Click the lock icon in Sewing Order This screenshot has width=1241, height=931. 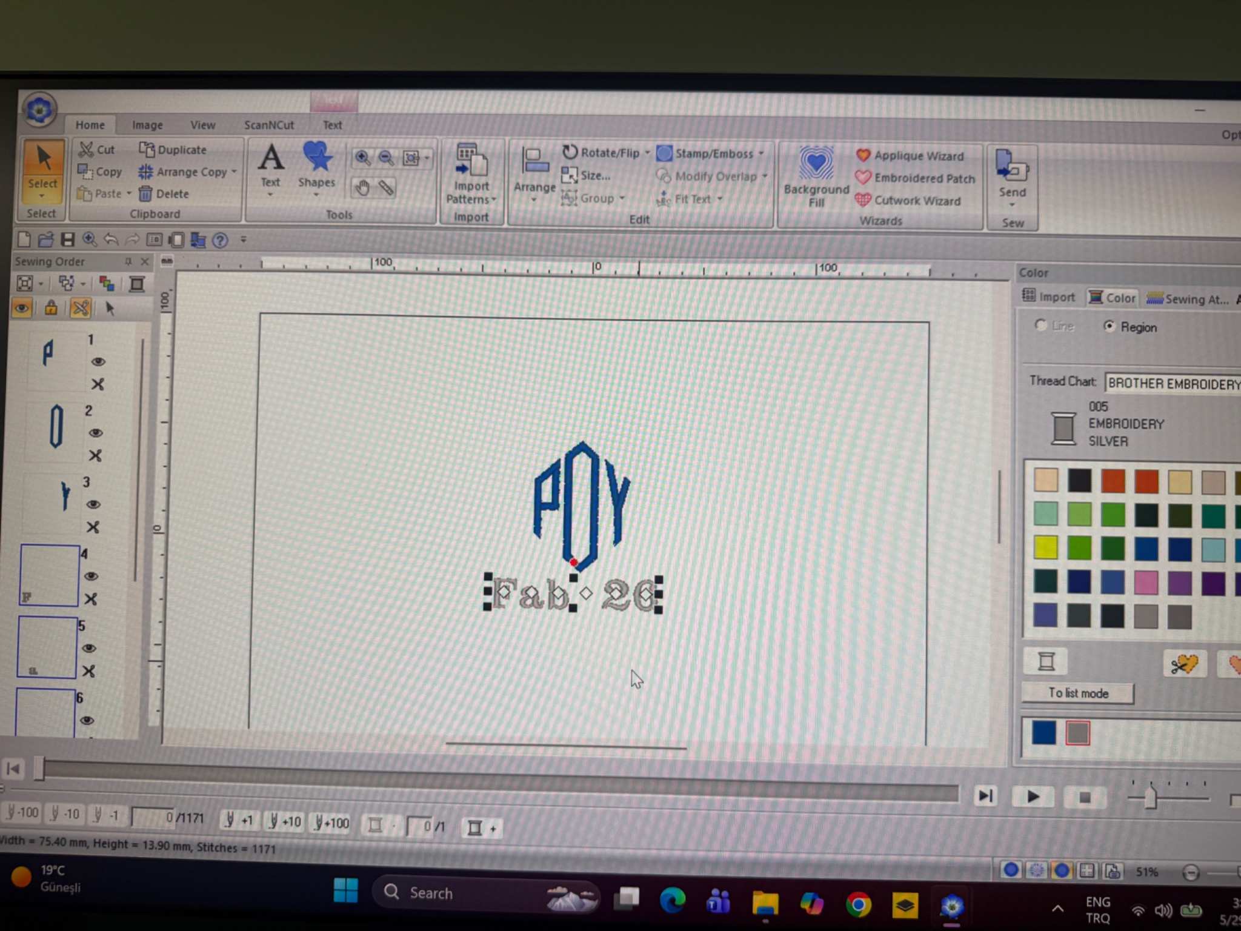pos(51,308)
